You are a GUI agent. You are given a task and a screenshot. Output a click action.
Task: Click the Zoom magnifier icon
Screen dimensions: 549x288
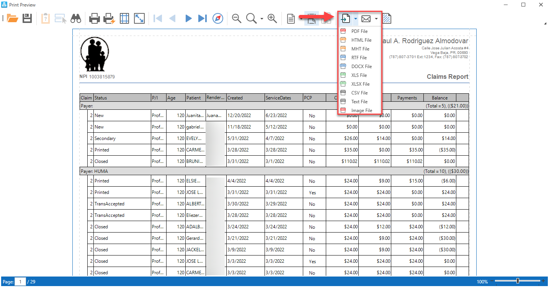(x=252, y=18)
